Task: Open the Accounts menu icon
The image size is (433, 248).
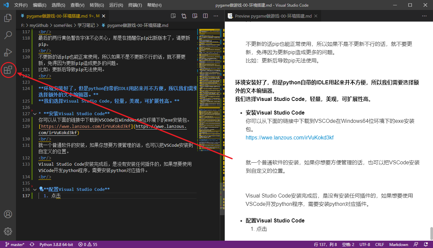Action: pyautogui.click(x=8, y=214)
